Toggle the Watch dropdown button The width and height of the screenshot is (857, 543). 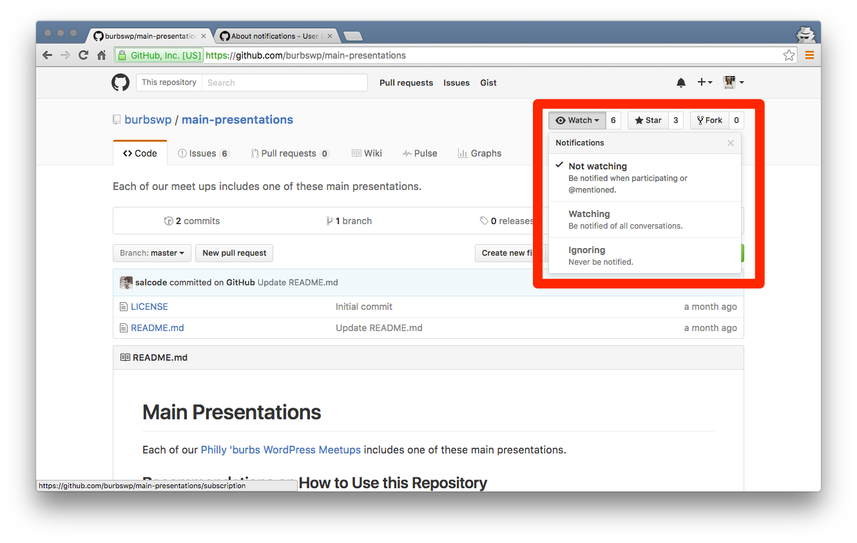[x=577, y=120]
